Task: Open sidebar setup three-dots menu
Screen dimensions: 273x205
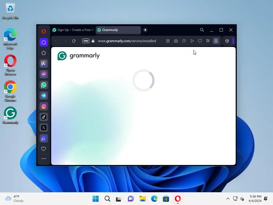Action: (44, 159)
